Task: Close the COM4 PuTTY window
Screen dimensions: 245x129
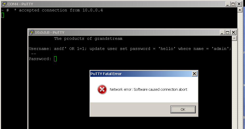Action: 239,4
